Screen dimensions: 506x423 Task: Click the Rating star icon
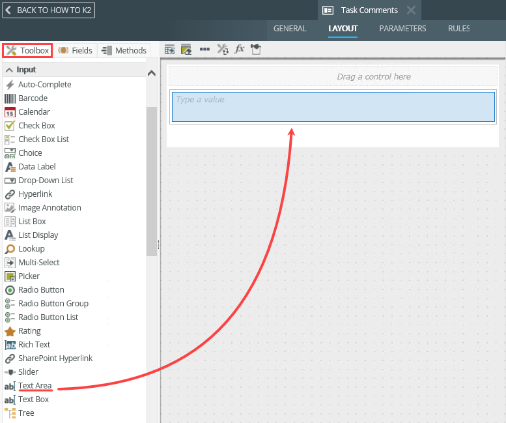click(x=10, y=331)
